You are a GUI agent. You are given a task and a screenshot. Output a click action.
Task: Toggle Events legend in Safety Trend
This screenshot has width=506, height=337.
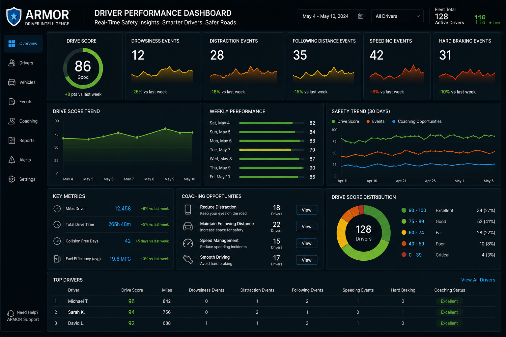375,121
